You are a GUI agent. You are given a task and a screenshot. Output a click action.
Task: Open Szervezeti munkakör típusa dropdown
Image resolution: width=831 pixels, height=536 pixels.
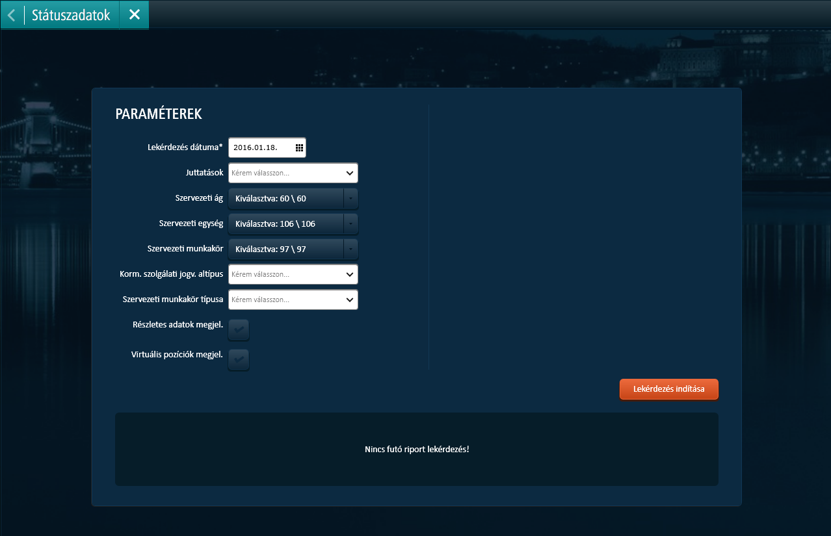[x=285, y=300]
